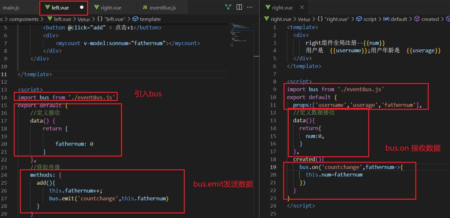Viewport: 450px width, 218px height.
Task: Click the closing </template> tag in left.vue
Action: 35,74
